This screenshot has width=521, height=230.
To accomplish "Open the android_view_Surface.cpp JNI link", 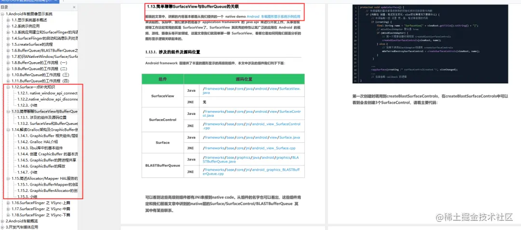I will pos(248,149).
